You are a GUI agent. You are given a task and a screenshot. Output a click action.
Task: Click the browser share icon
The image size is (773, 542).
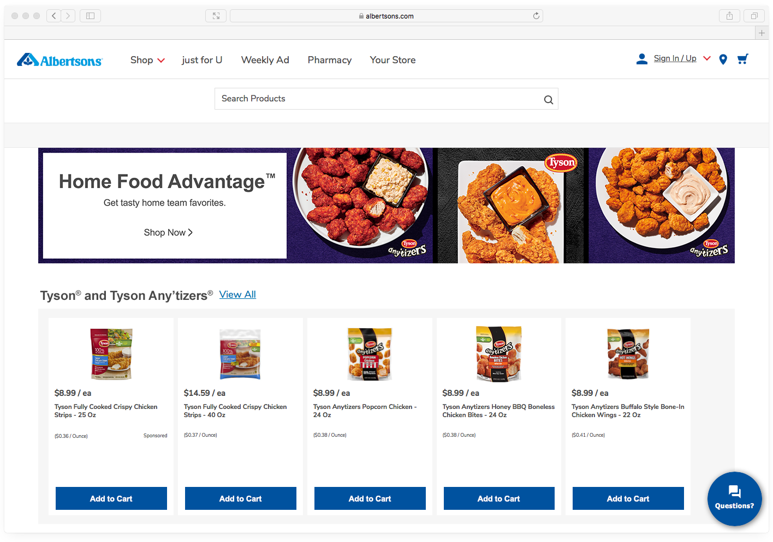tap(729, 16)
